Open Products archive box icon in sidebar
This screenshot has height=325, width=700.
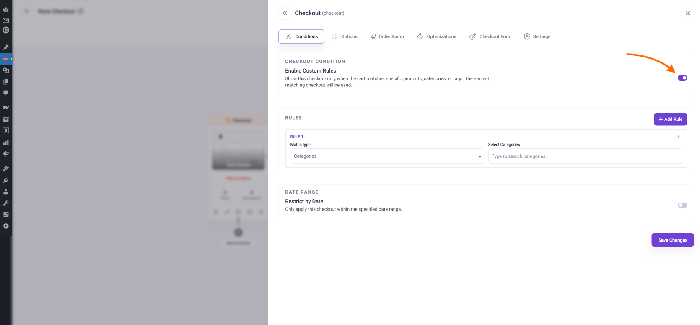[6, 120]
